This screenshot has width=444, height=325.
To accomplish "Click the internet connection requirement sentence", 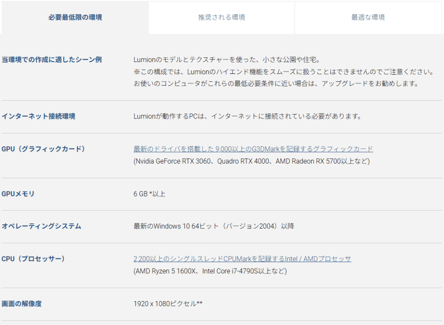I will point(247,116).
